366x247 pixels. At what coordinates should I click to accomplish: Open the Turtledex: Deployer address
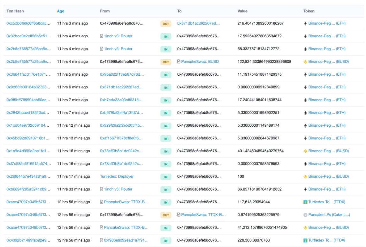[117, 176]
